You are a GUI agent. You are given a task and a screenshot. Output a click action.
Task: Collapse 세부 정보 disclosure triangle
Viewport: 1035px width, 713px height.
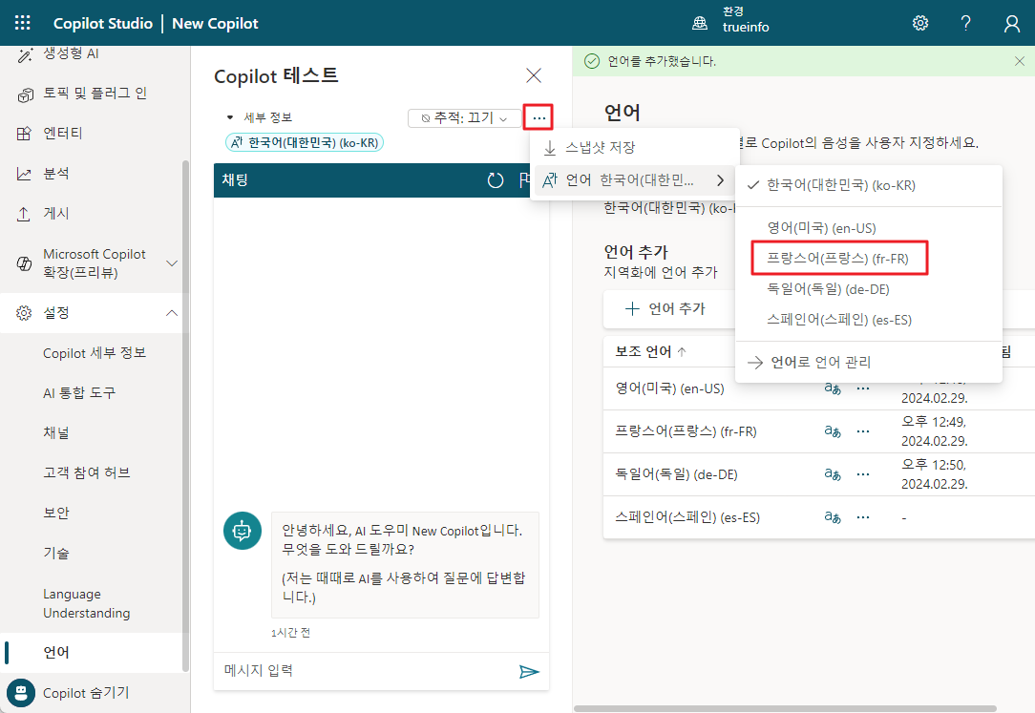230,117
